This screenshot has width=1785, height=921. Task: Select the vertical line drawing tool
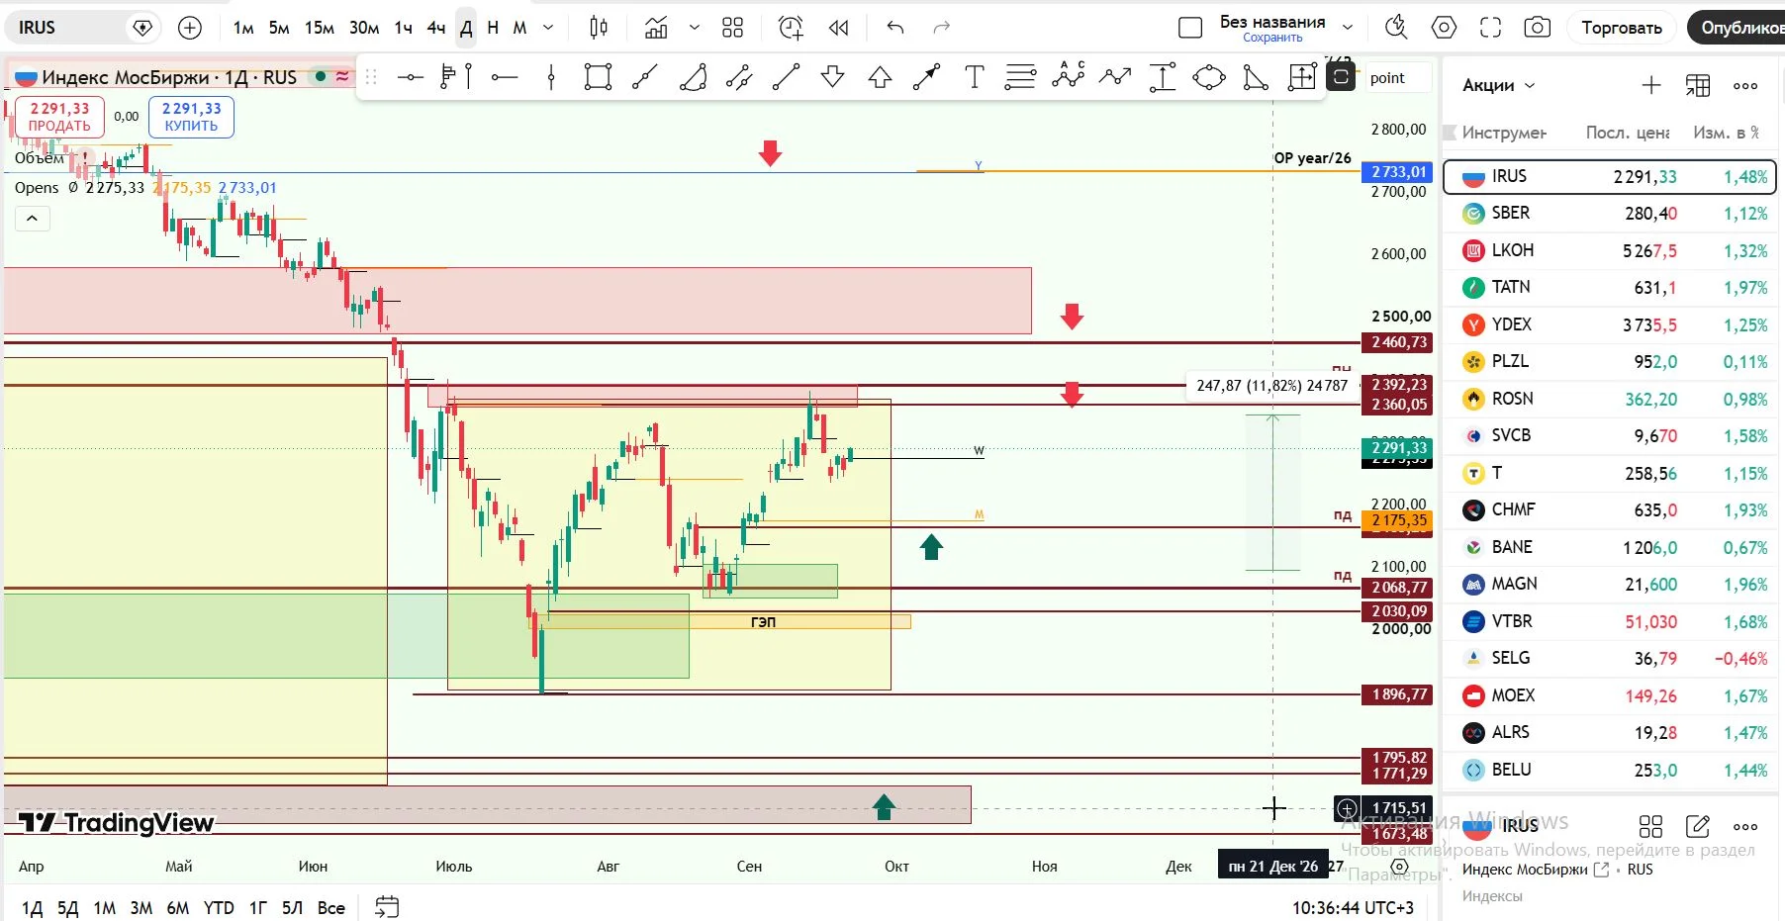click(551, 77)
